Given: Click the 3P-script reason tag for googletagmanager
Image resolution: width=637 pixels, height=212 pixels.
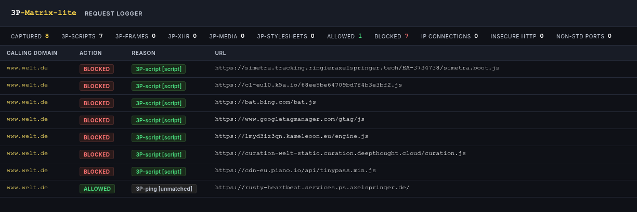Looking at the screenshot, I should [159, 120].
